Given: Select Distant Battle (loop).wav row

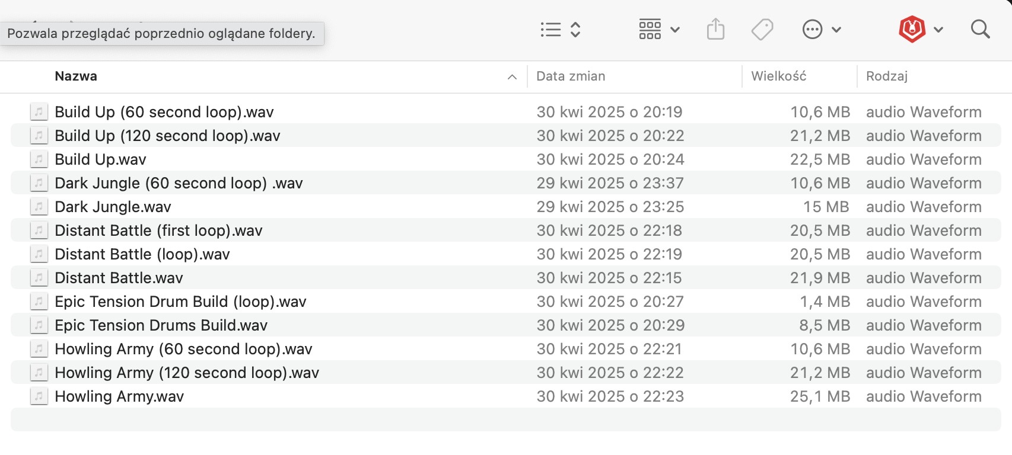Looking at the screenshot, I should point(506,254).
